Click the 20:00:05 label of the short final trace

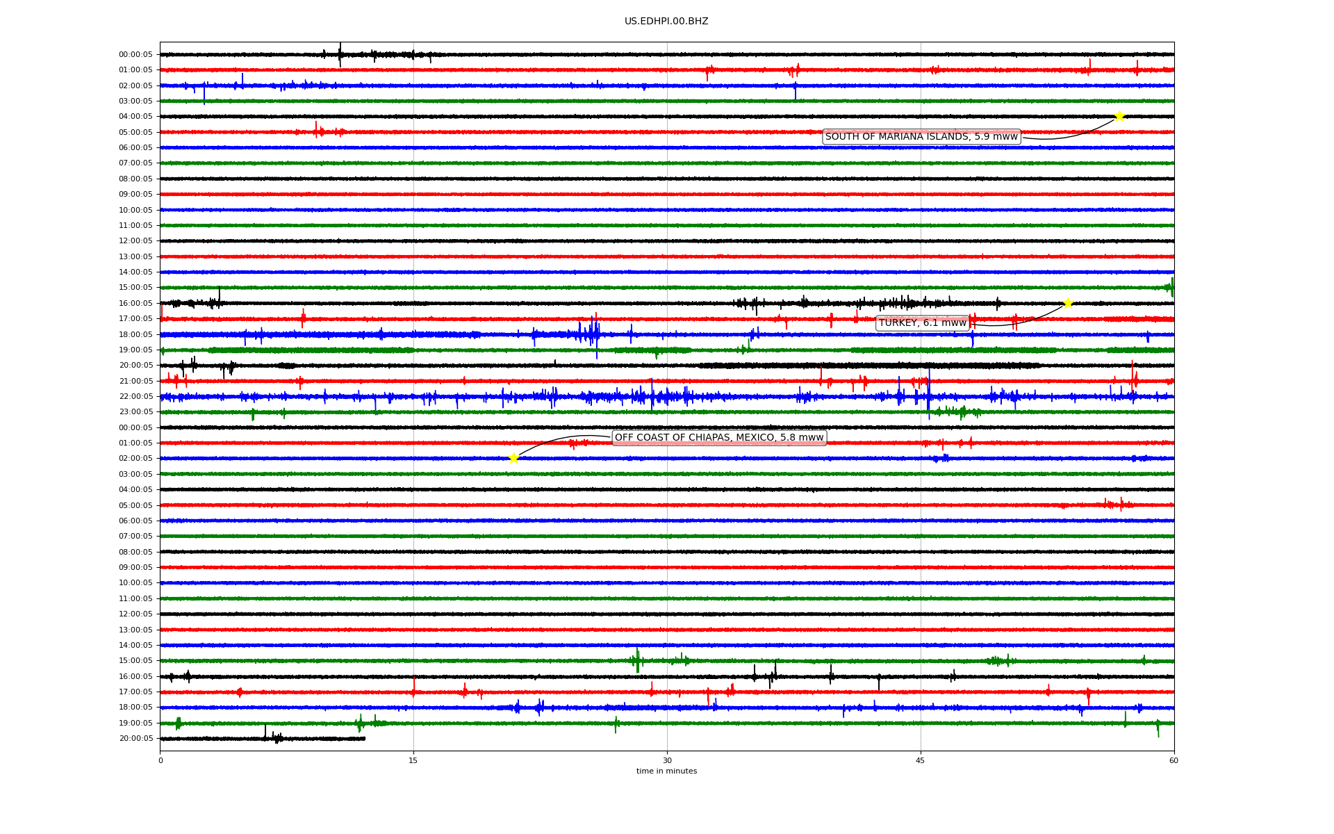[x=135, y=739]
